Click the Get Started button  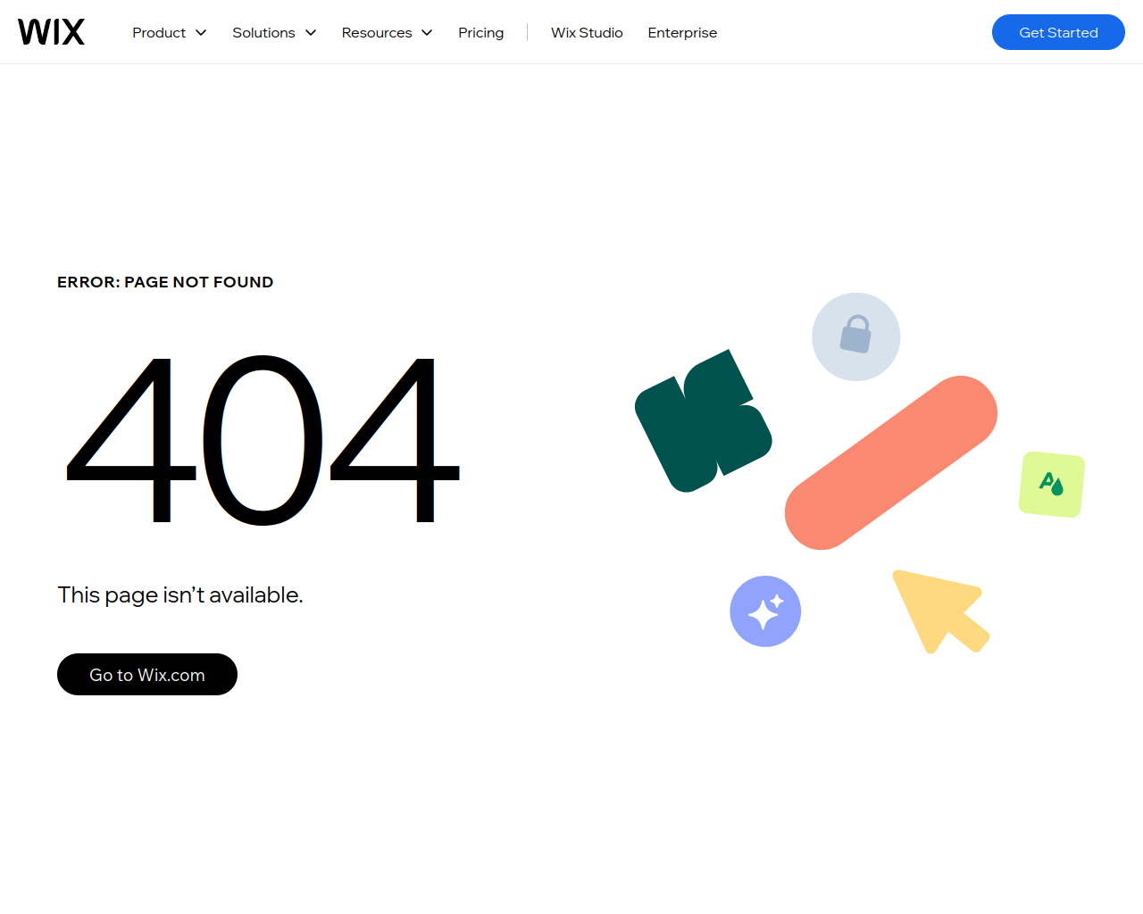1058,32
